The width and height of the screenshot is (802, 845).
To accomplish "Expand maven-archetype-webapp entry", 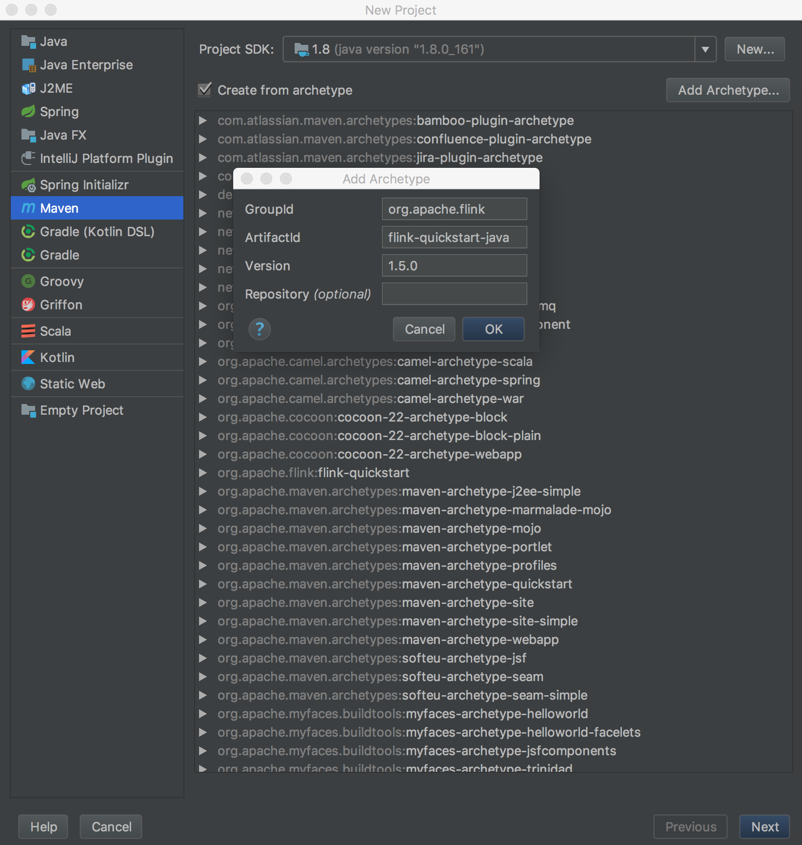I will (203, 640).
